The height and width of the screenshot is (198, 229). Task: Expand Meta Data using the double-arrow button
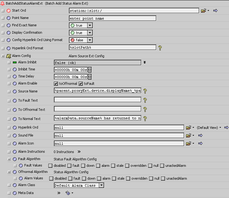point(59,193)
